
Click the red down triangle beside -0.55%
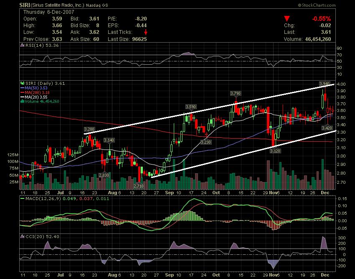[x=287, y=18]
